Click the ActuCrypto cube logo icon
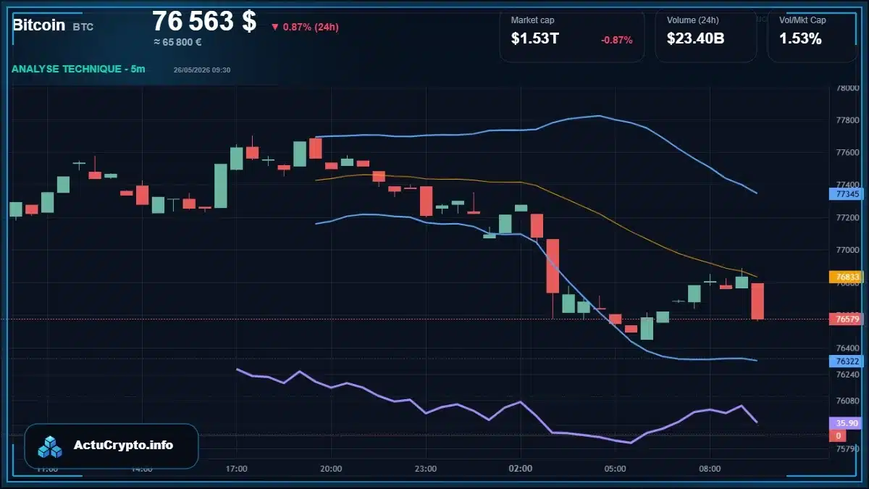This screenshot has width=869, height=489. click(51, 447)
